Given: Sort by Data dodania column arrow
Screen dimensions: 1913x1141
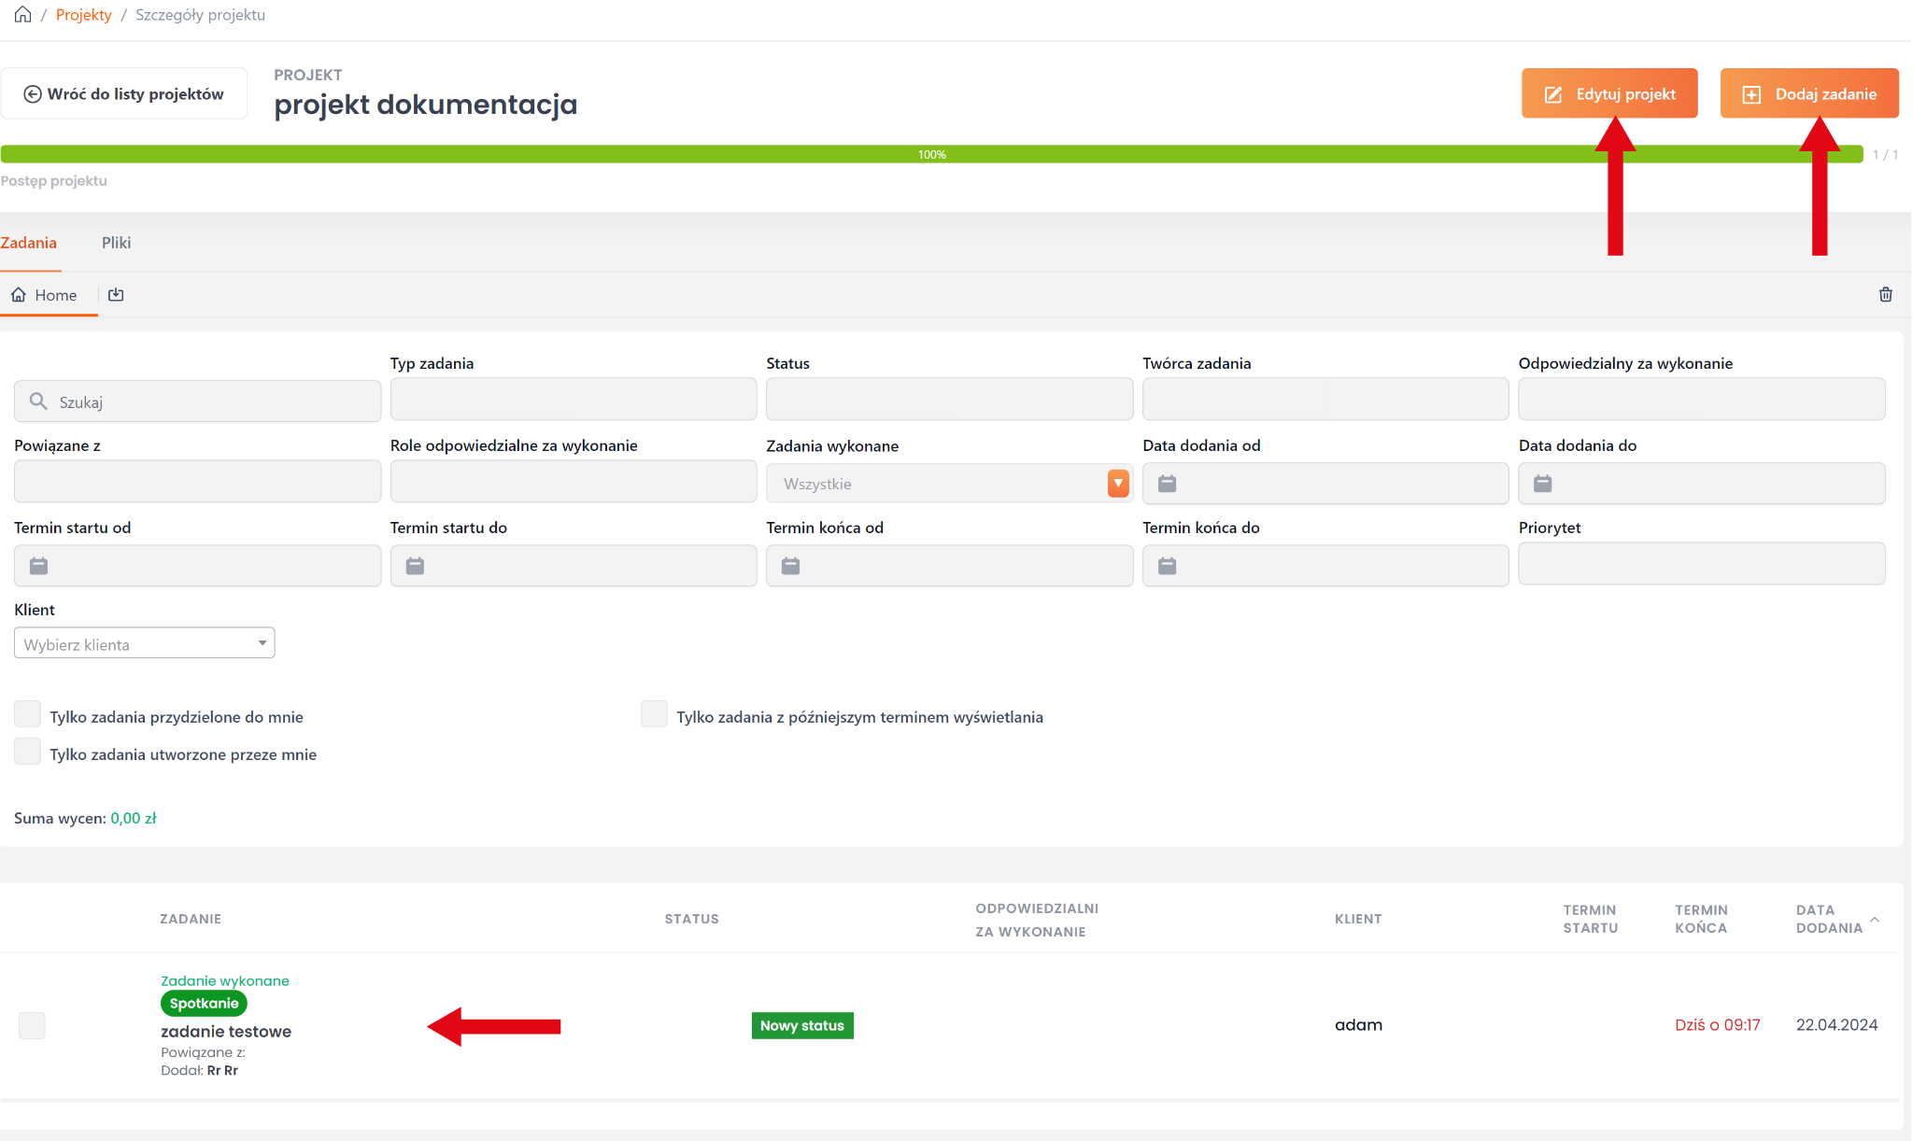Looking at the screenshot, I should 1874,920.
